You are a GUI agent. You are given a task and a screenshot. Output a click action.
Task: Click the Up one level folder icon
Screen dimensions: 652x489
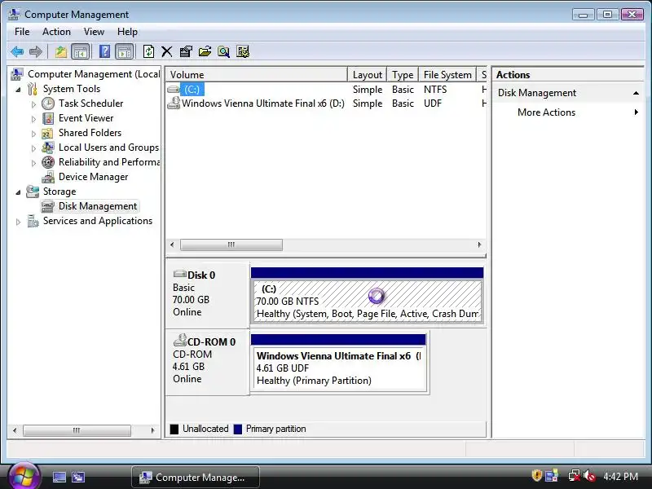point(60,51)
